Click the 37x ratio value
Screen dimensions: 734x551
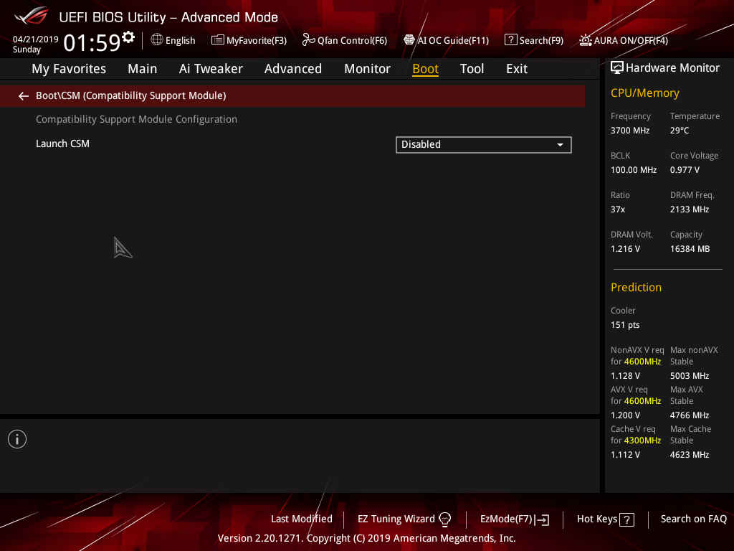click(x=617, y=209)
